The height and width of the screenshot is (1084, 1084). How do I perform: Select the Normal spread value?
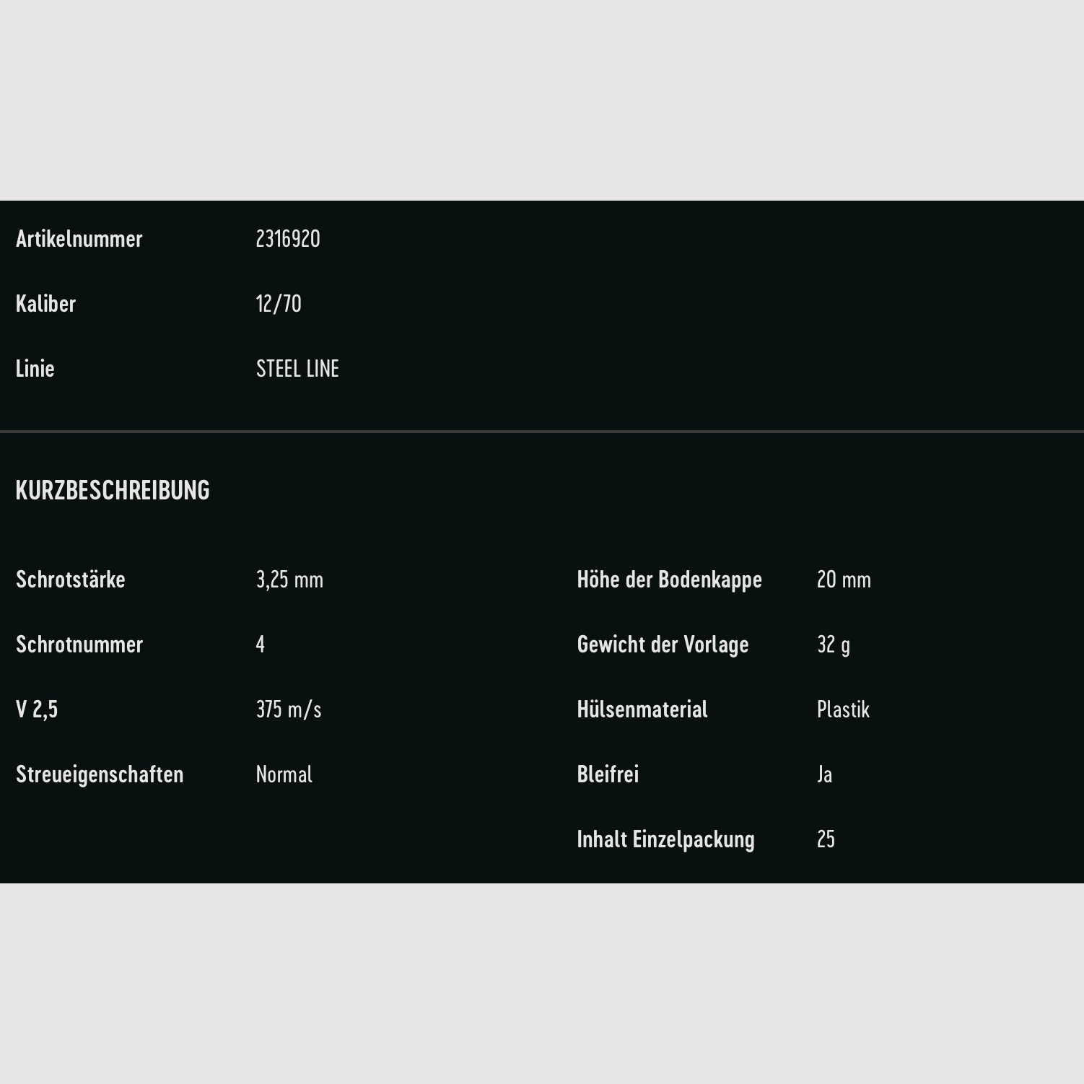click(284, 774)
